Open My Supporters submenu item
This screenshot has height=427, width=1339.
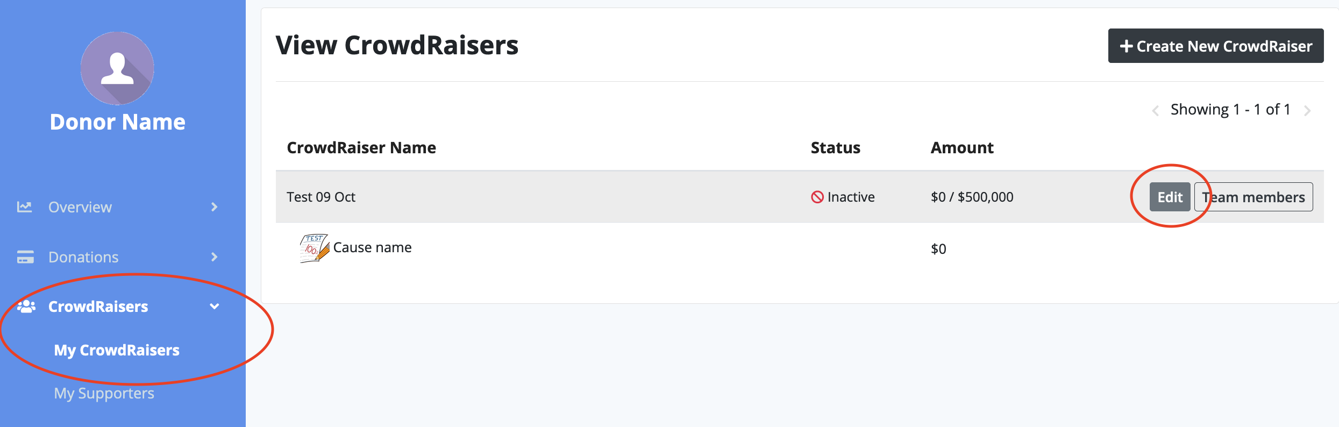[x=104, y=393]
